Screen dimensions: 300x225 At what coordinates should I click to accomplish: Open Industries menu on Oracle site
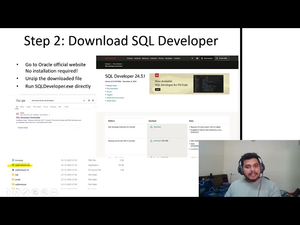click(x=137, y=58)
